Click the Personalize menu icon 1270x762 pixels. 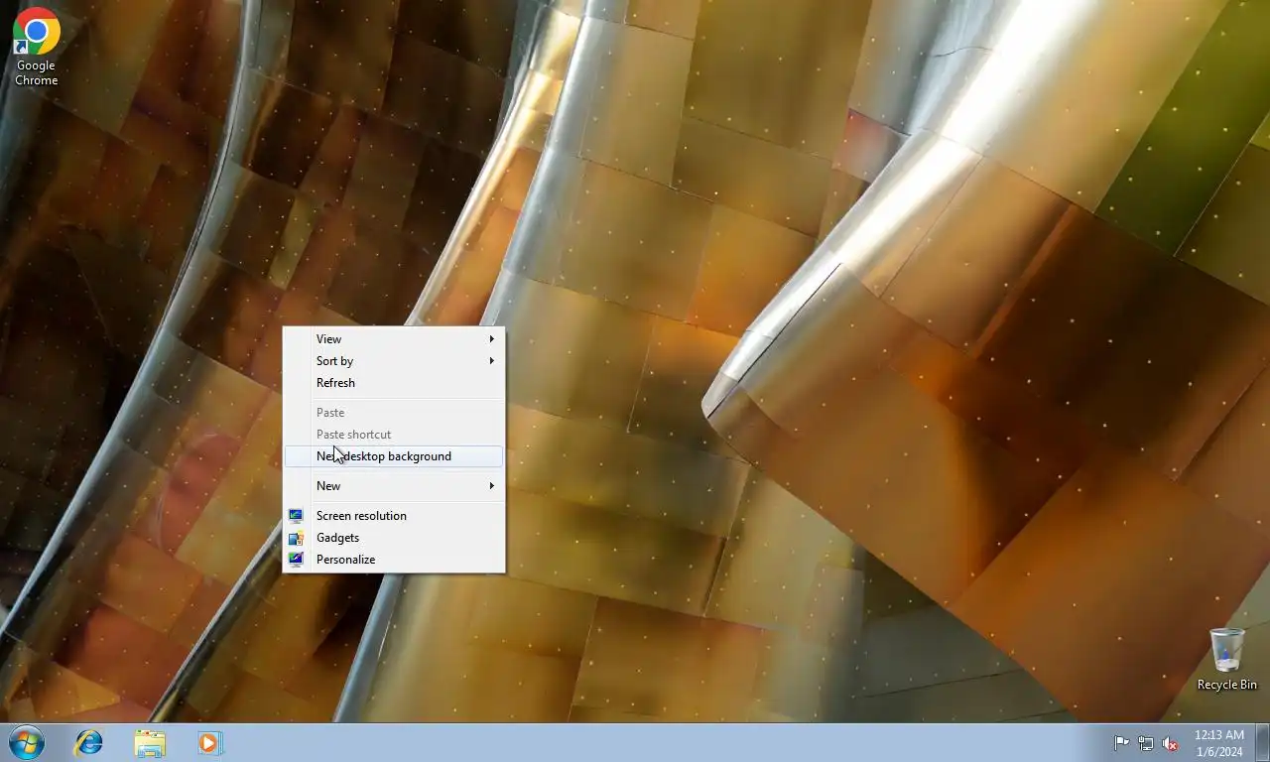[x=296, y=560]
